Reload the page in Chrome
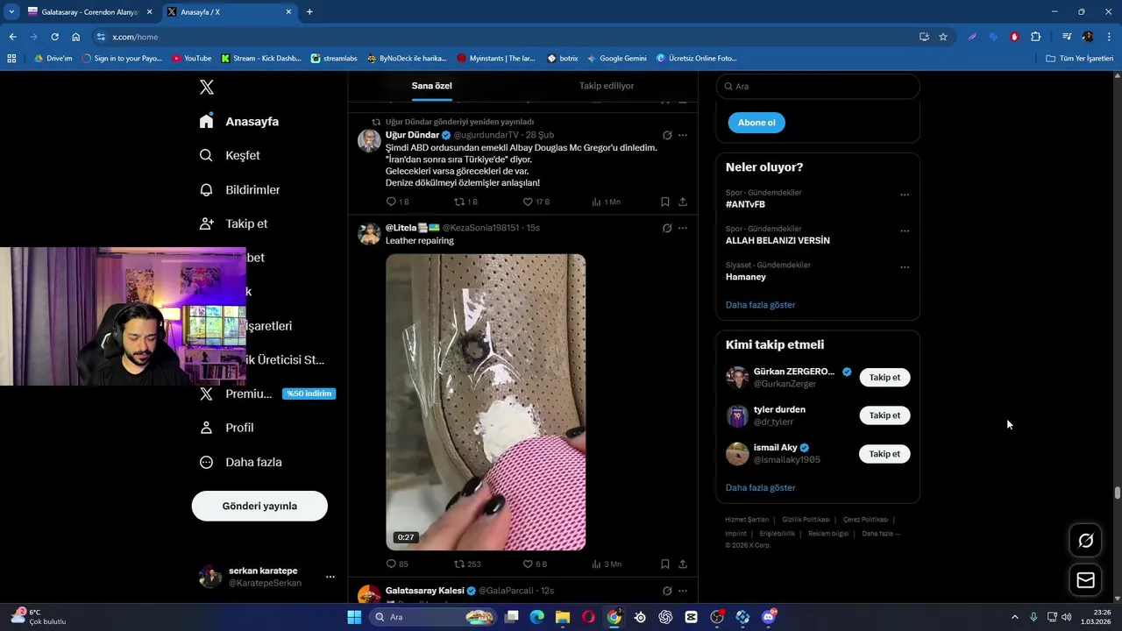The width and height of the screenshot is (1122, 631). pos(54,37)
